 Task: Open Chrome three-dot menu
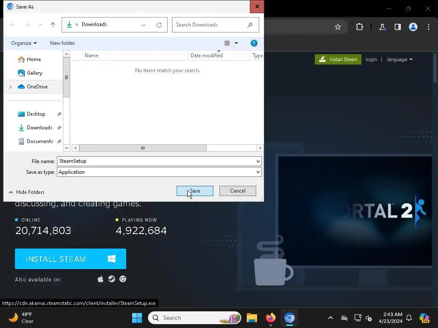429,27
